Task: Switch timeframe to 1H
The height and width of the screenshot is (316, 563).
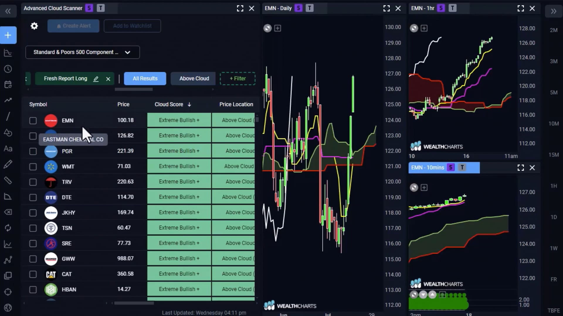Action: (x=554, y=186)
